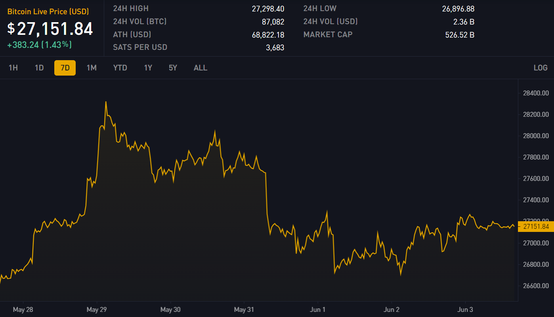Show the 5Y price history

click(x=173, y=68)
